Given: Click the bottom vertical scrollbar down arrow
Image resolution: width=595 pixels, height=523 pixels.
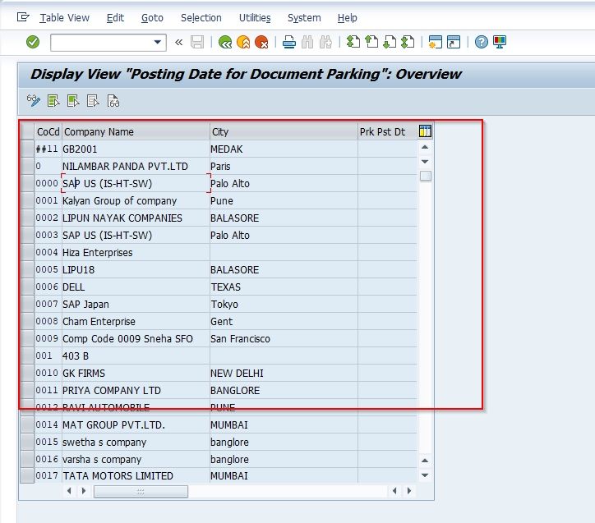Looking at the screenshot, I should (x=425, y=475).
